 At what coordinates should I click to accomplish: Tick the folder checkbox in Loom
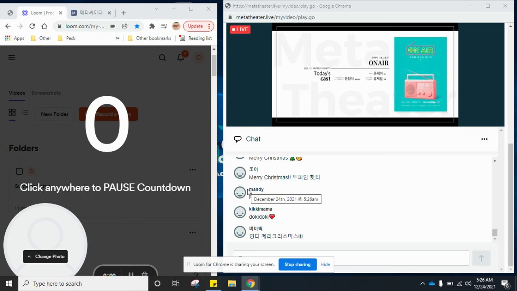click(19, 171)
